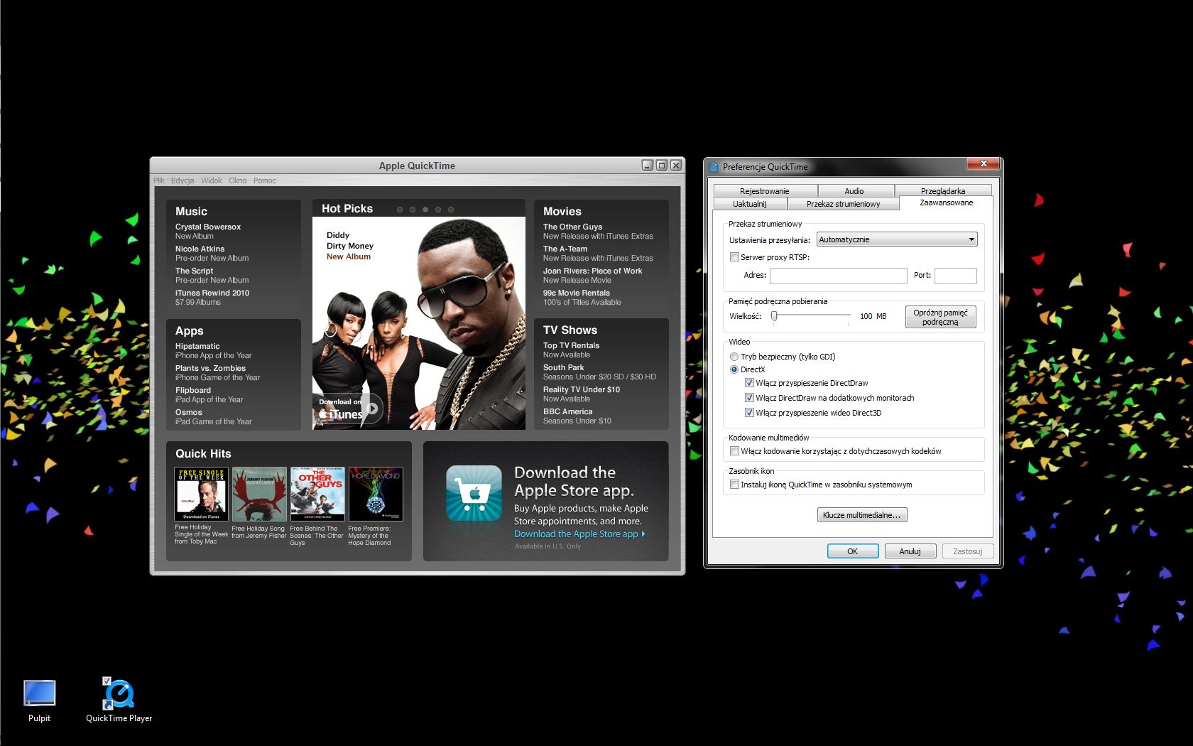Open the Nicole Atkins music entry
The height and width of the screenshot is (746, 1193).
coord(212,254)
